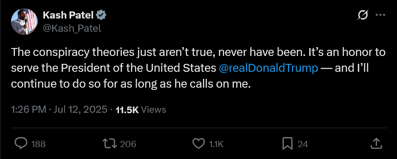Click the 206 reposts count
Screen dimensions: 397x159
128,144
